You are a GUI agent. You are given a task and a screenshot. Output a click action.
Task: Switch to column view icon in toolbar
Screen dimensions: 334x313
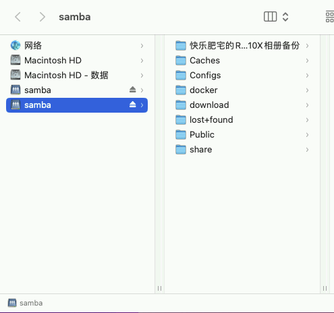[270, 17]
